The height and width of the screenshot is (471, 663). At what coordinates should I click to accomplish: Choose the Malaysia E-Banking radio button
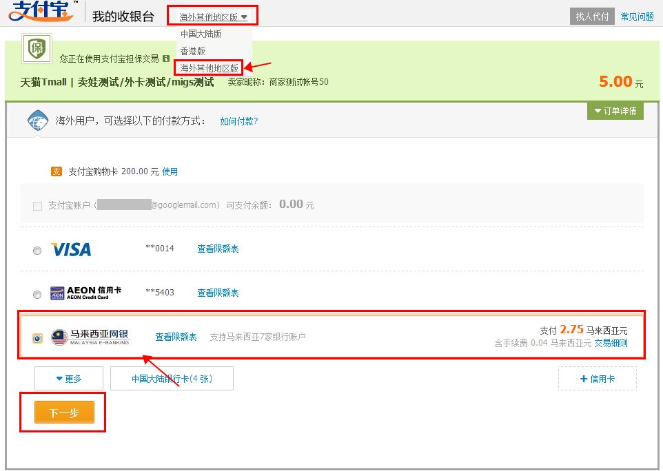click(x=37, y=338)
